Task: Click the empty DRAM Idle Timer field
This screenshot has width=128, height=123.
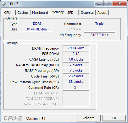Action: (76, 93)
